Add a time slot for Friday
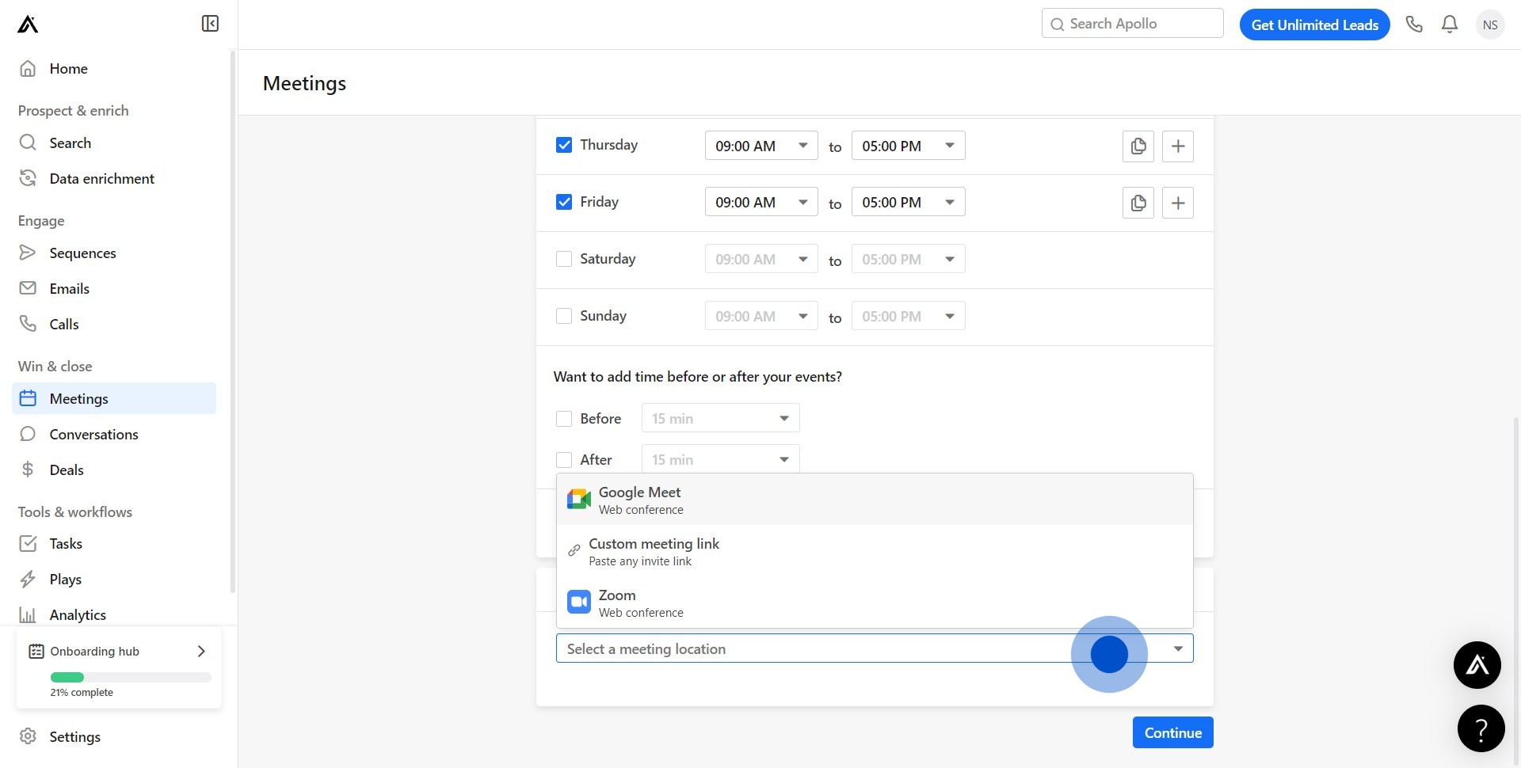Screen dimensions: 1521x768 1178,203
